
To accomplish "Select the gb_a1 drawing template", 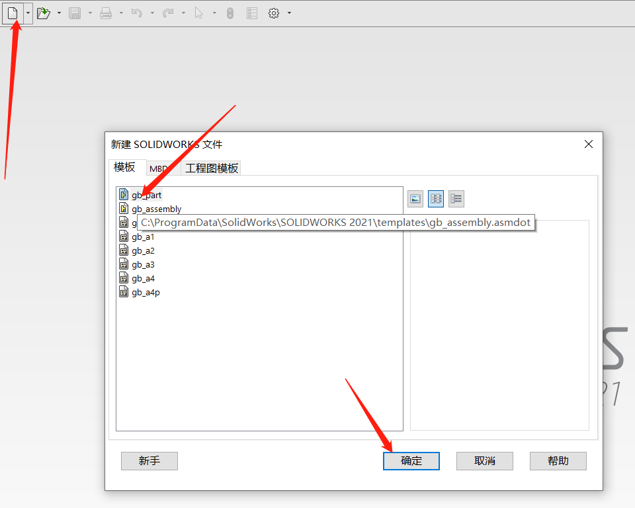I will (x=143, y=236).
